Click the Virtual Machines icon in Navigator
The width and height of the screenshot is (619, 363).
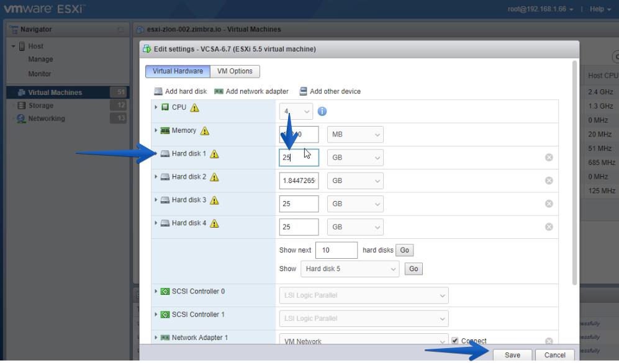tap(22, 92)
